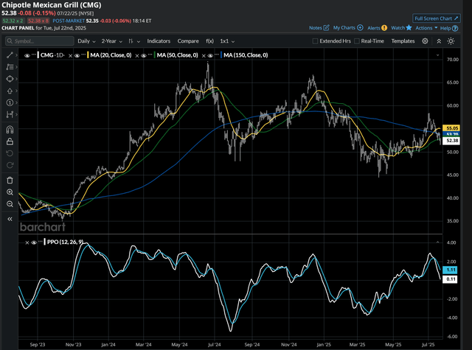Screen dimensions: 472x350
Task: Hide the MA (50, Close, 0) line
Action: click(x=144, y=55)
